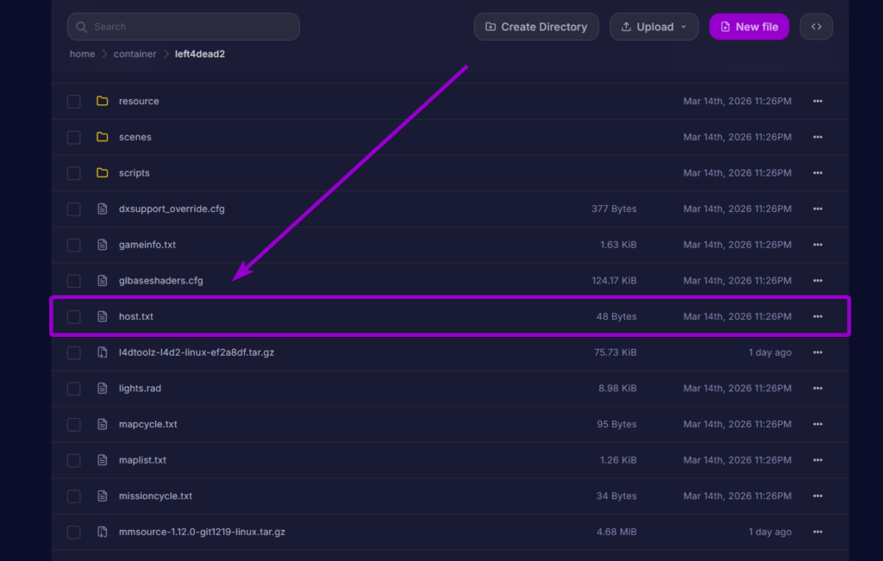Open the options menu for lights.rad
Screen dimensions: 883x561
pyautogui.click(x=817, y=388)
